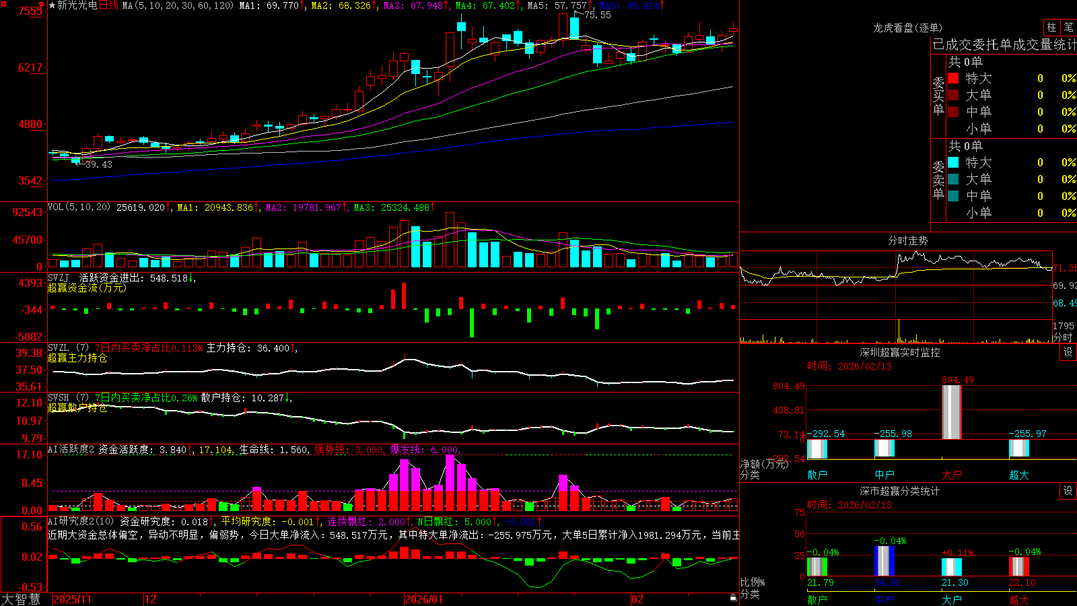
Task: Select the 12 month timeline marker
Action: pyautogui.click(x=150, y=599)
